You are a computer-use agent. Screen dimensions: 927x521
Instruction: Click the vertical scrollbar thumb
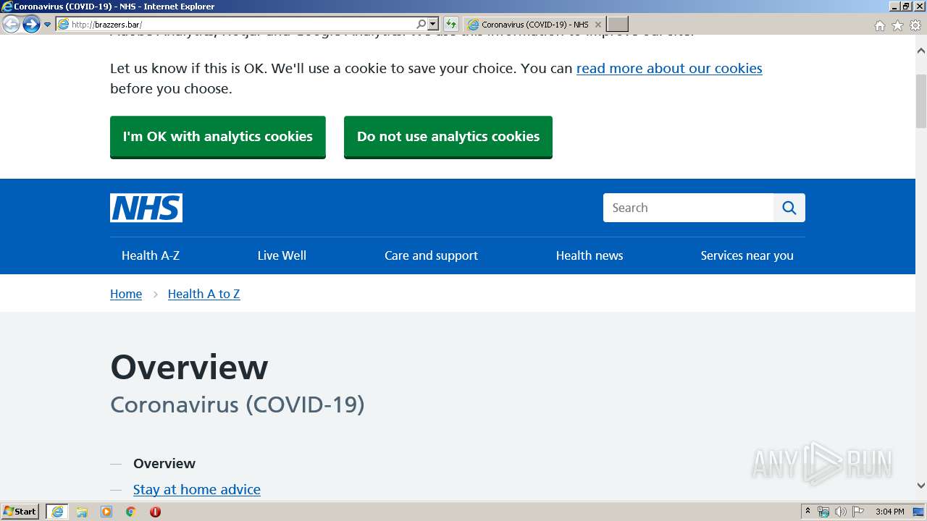point(921,101)
